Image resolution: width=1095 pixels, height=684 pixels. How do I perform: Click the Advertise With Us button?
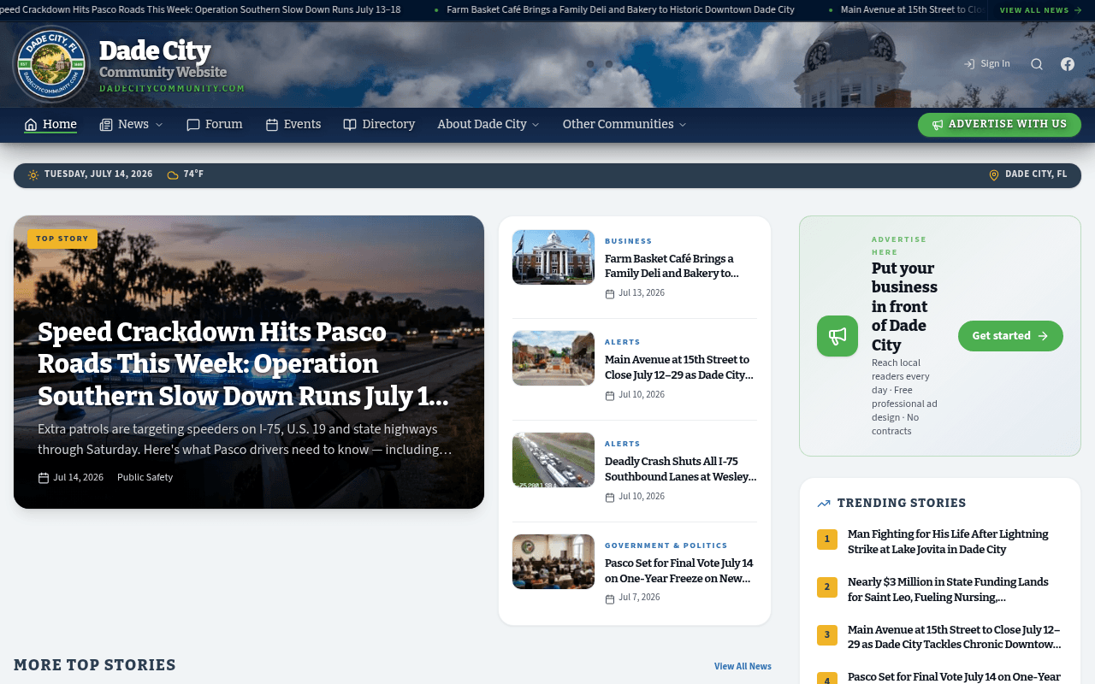coord(999,125)
